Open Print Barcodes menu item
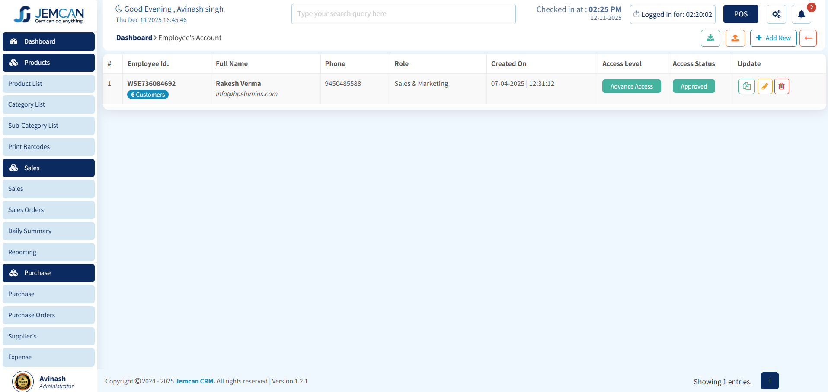This screenshot has width=828, height=392. (48, 147)
